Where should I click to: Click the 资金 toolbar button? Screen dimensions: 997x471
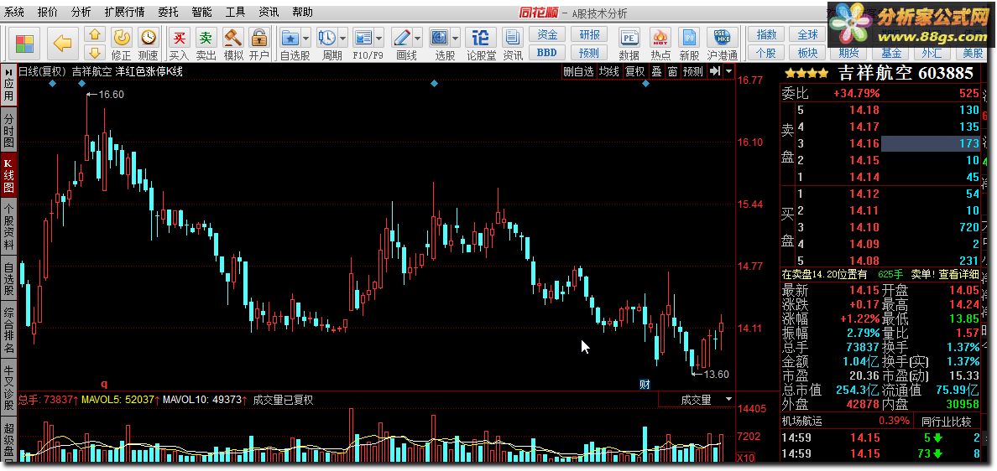pos(547,35)
